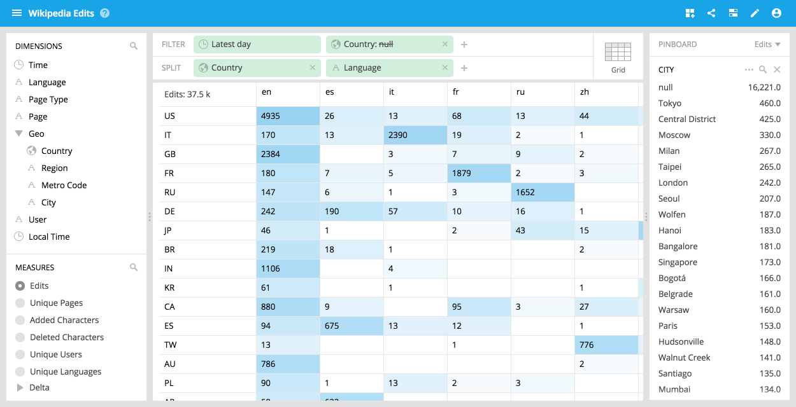Select Bangalore in City pinboard
This screenshot has height=407, width=796.
[x=720, y=246]
